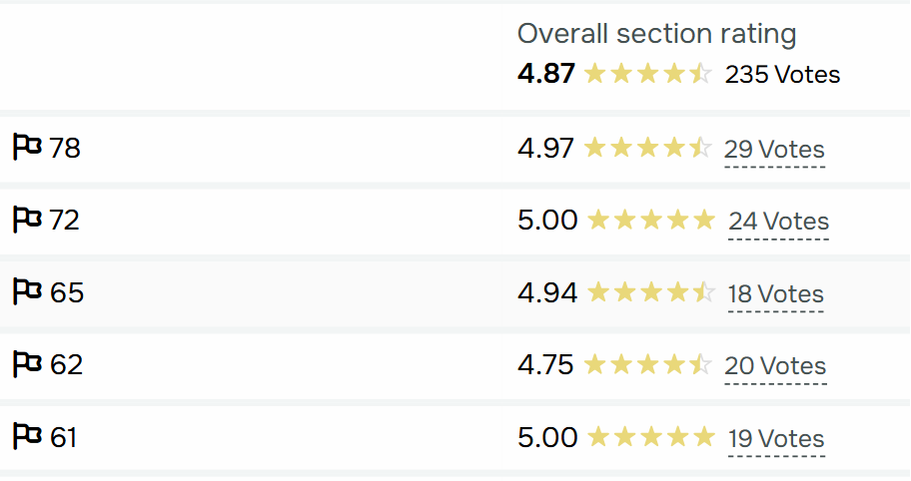Click the 19 Votes link
The image size is (911, 481).
[x=775, y=439]
